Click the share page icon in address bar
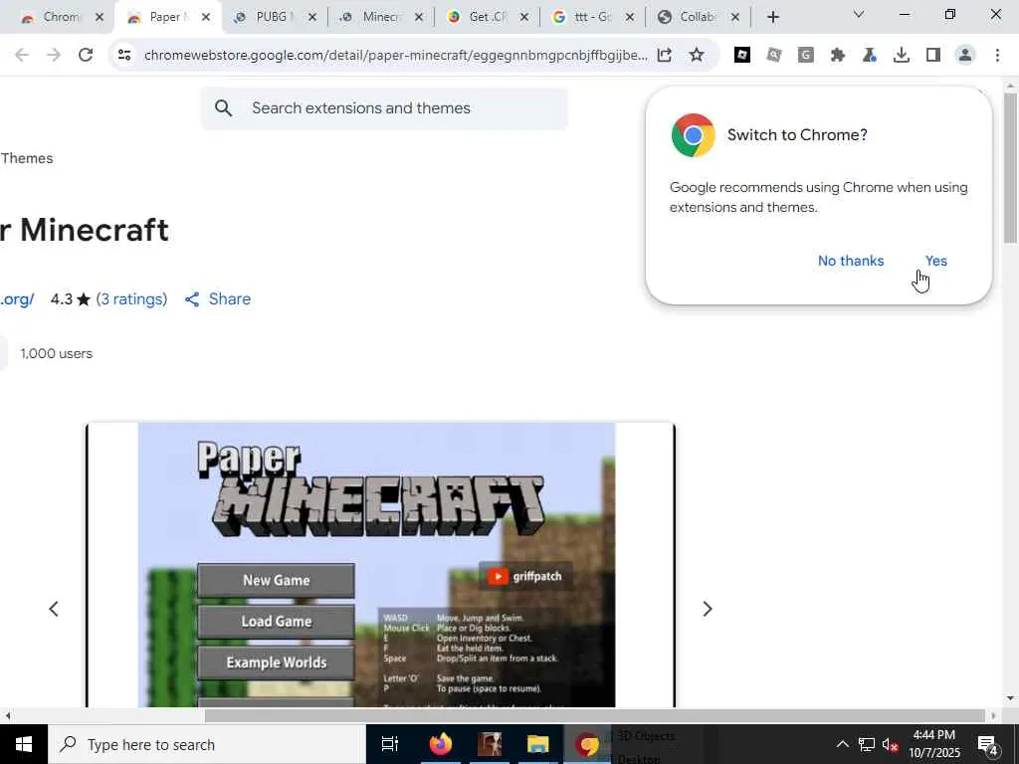 664,56
